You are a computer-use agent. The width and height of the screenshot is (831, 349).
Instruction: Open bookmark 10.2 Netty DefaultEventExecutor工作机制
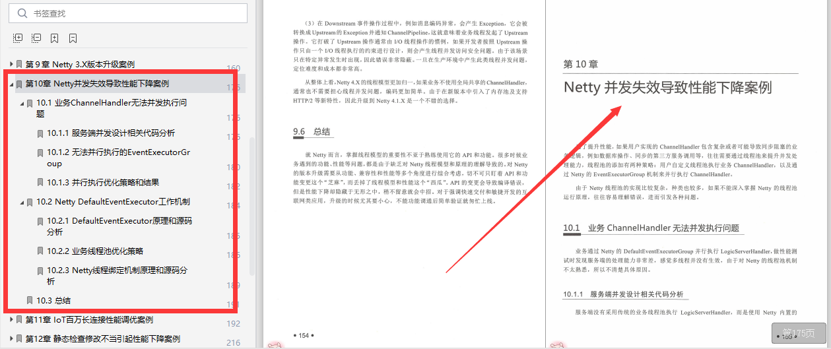(x=113, y=202)
